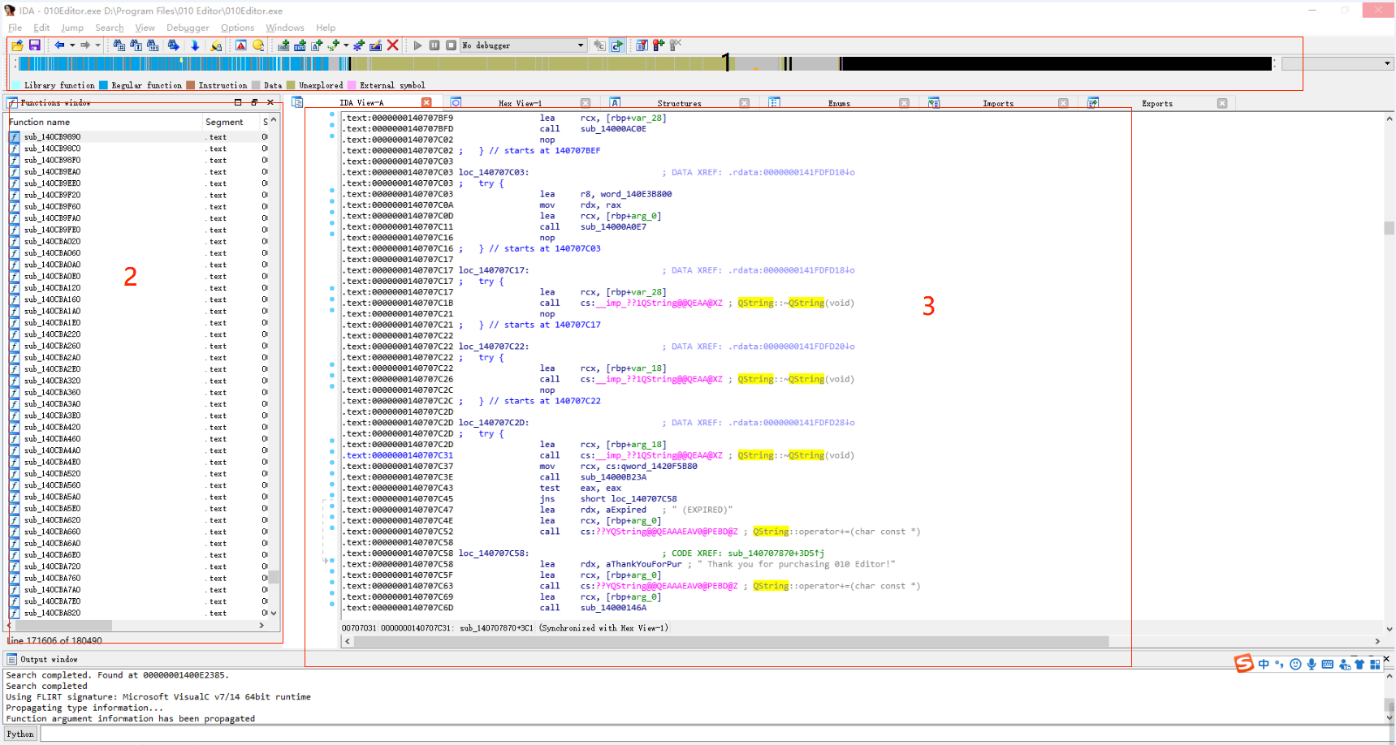Viewport: 1396px width, 745px height.
Task: Click the sub_14000B23A call target
Action: pyautogui.click(x=613, y=477)
